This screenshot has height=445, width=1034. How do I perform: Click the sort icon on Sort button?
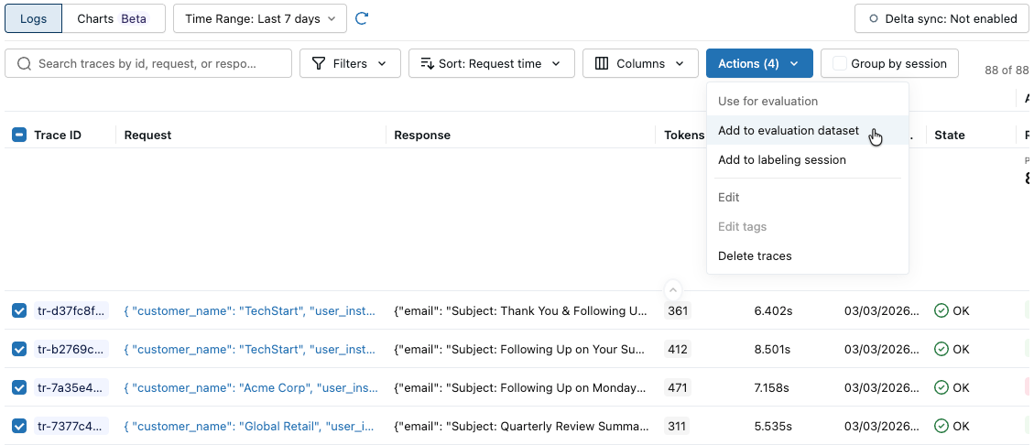click(427, 64)
